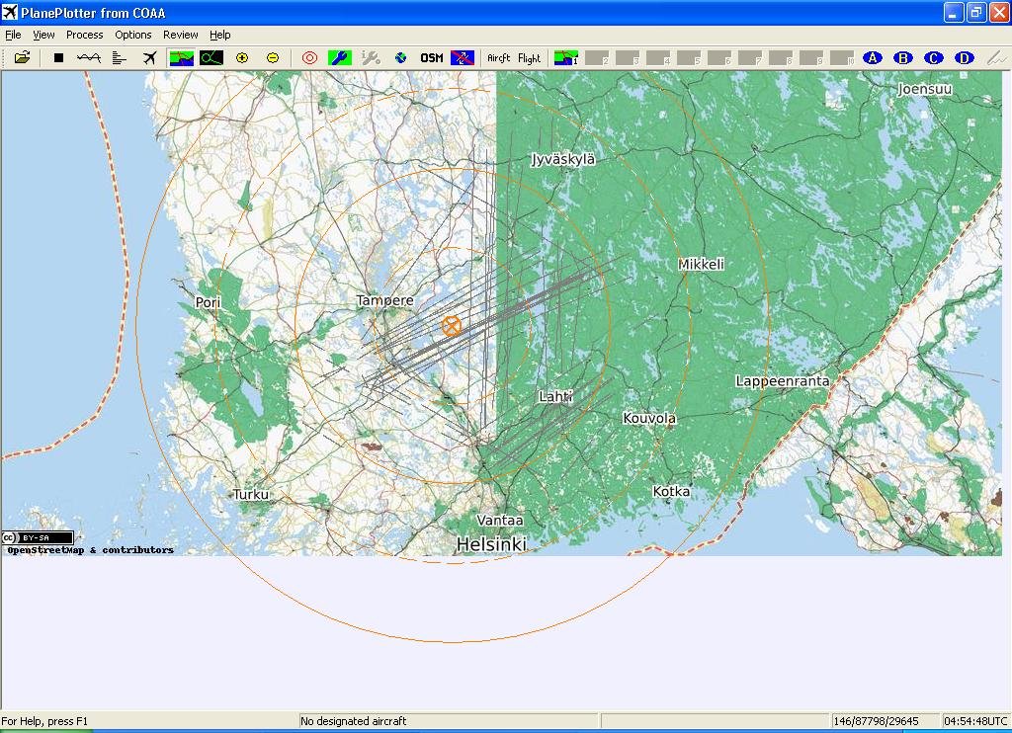Expand the Review menu

tap(181, 35)
